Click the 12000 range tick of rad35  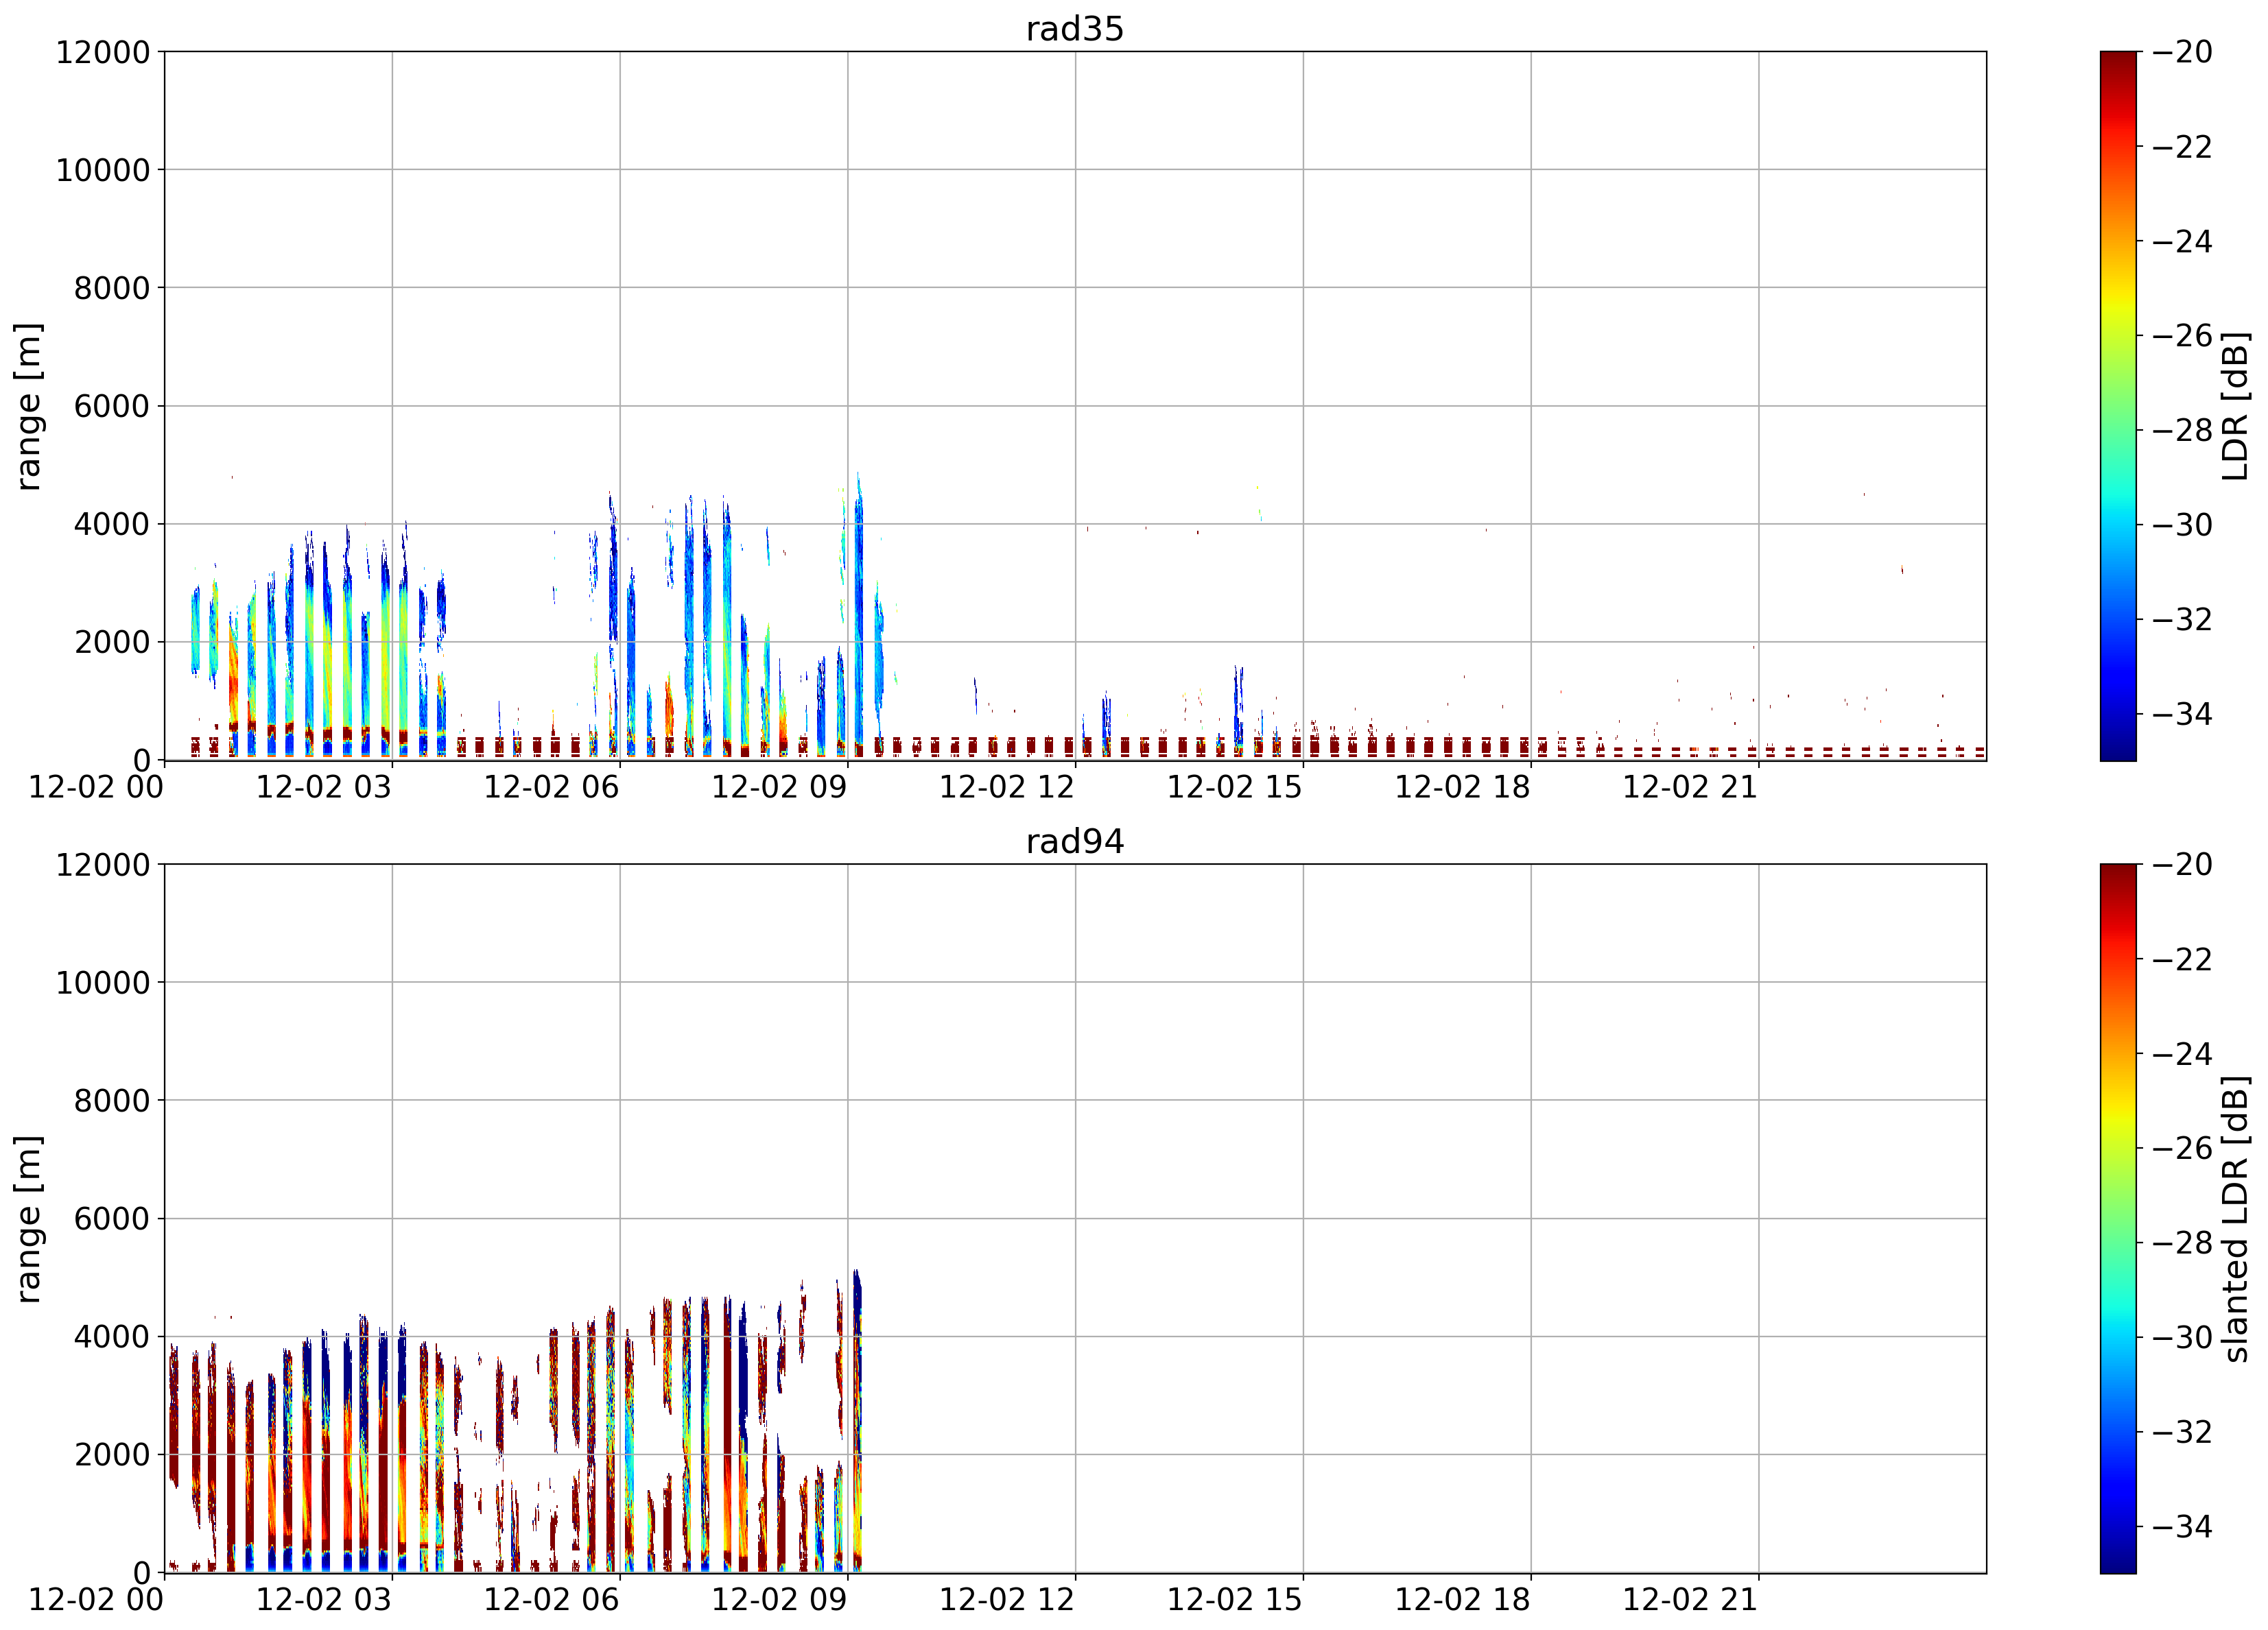102,52
